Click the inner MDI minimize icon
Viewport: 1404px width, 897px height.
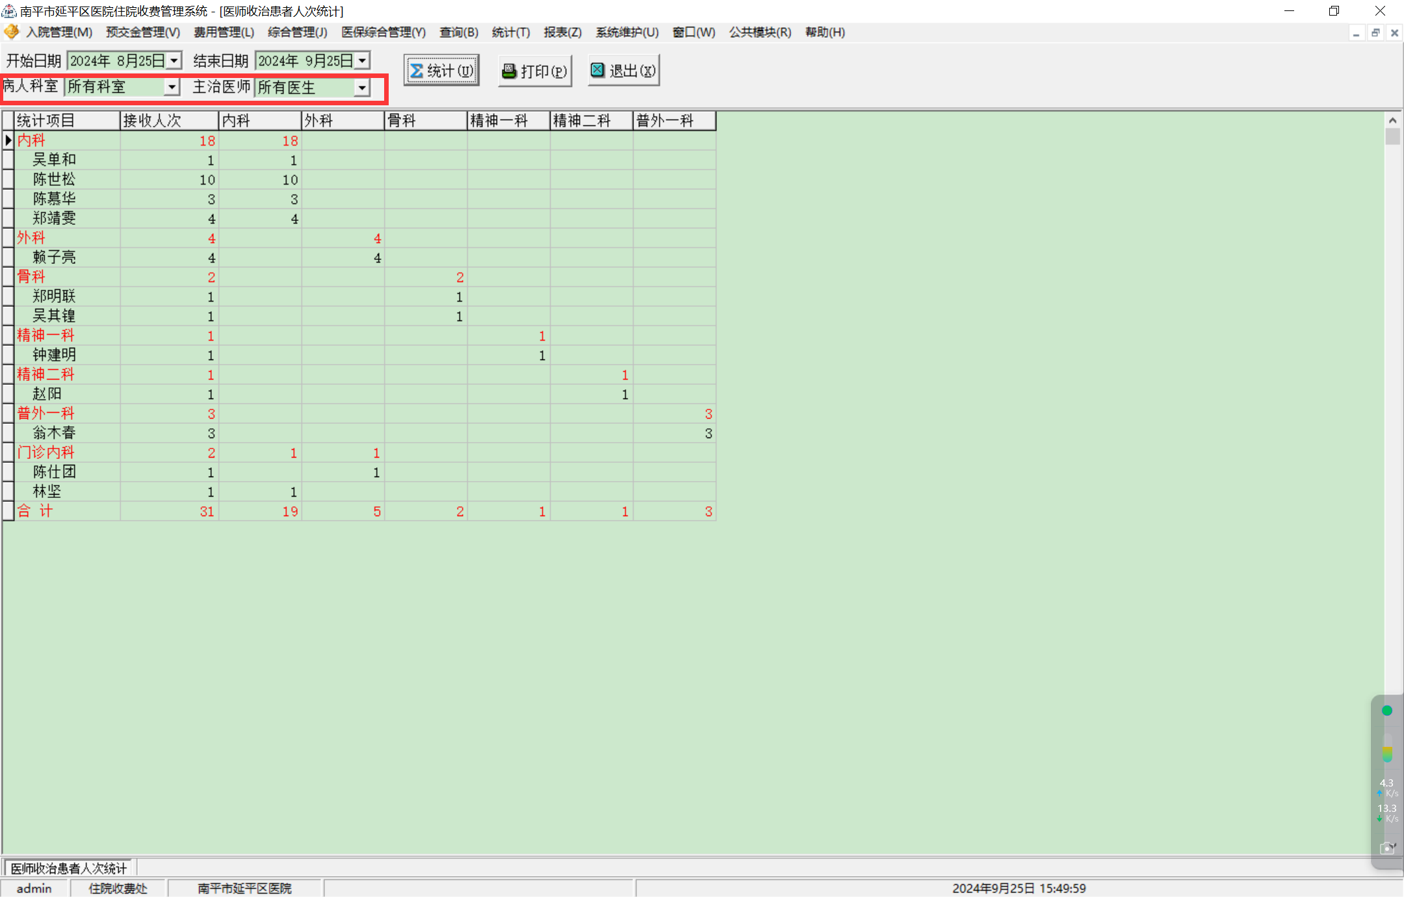click(1356, 32)
